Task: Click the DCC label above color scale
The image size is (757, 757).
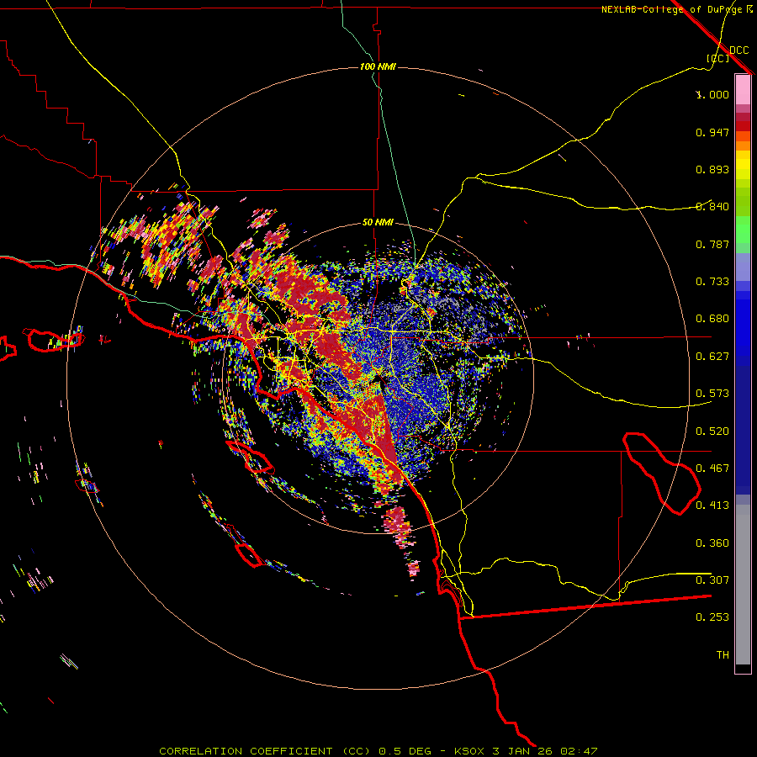Action: click(738, 50)
